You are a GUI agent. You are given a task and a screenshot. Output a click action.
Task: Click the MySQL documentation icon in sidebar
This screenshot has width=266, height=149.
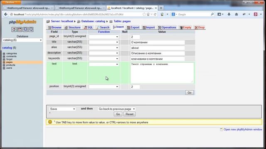(x=31, y=29)
